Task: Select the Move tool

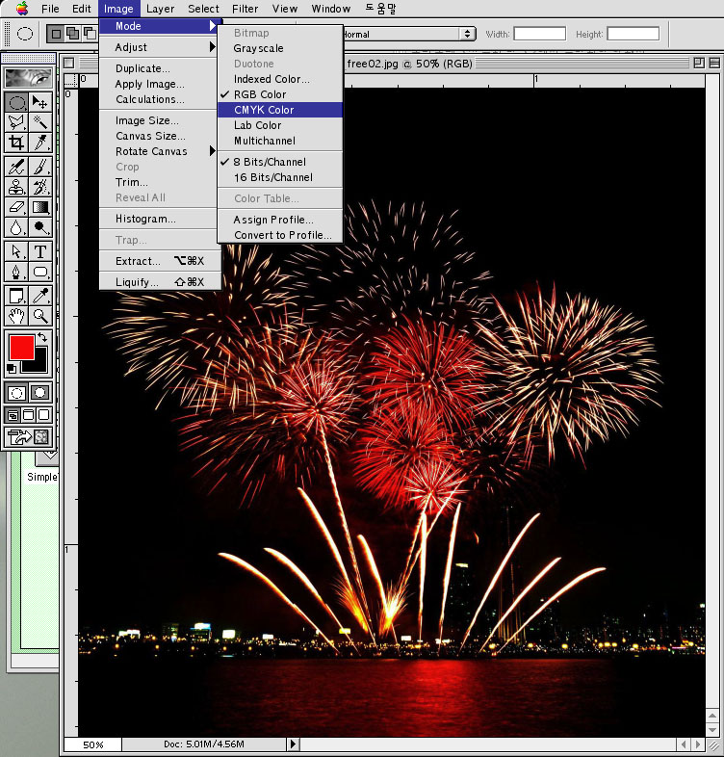Action: point(41,102)
